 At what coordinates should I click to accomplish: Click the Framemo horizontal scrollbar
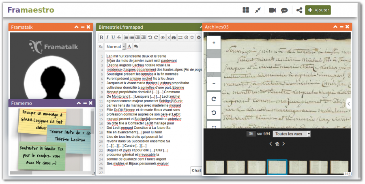[51, 173]
